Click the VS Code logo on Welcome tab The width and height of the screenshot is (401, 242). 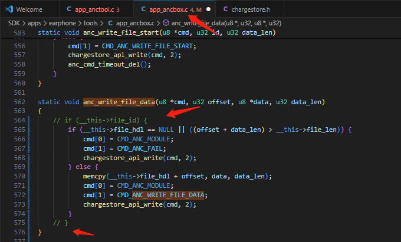[x=9, y=9]
